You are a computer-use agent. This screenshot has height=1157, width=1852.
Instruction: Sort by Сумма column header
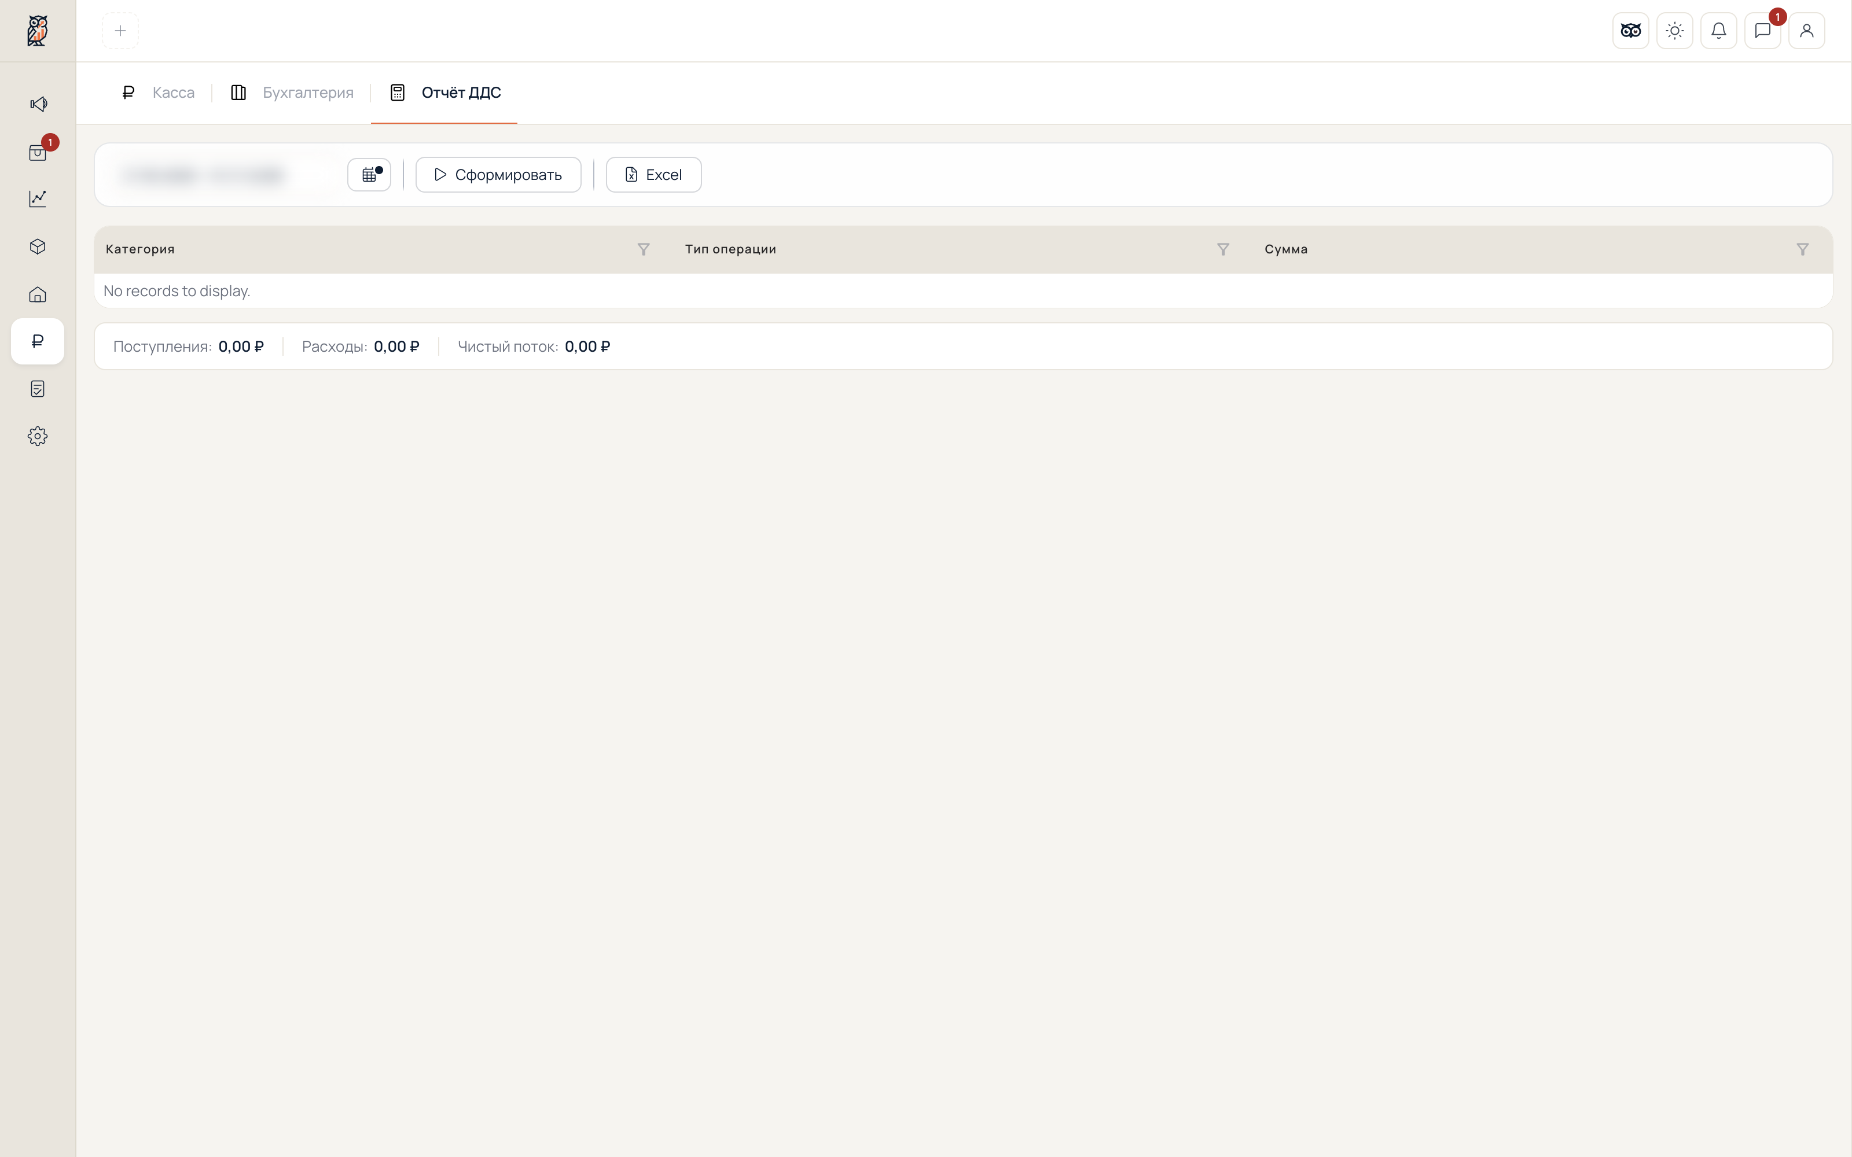click(1285, 249)
